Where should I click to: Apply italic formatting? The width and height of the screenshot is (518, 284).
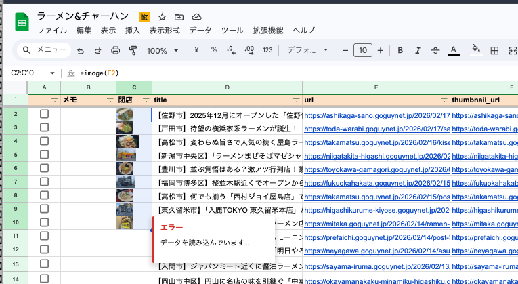tap(418, 50)
